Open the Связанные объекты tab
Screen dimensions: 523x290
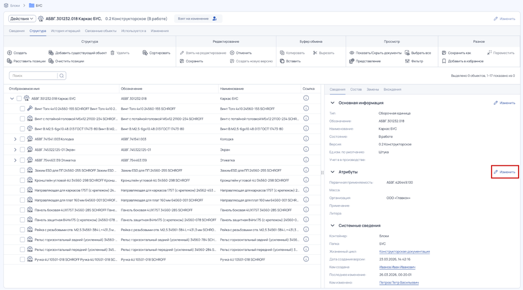point(100,31)
